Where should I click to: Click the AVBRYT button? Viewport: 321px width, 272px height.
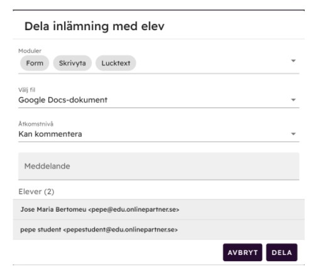[x=242, y=253]
